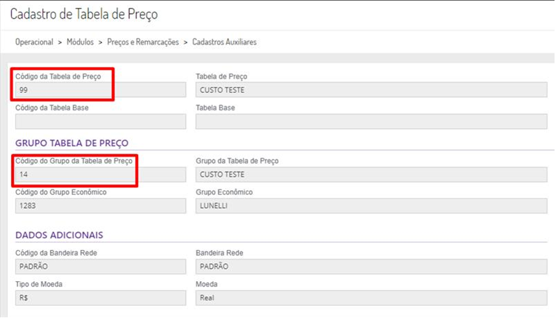Select the Cadastros Auxiliares breadcrumb
The height and width of the screenshot is (318, 558).
(x=224, y=42)
